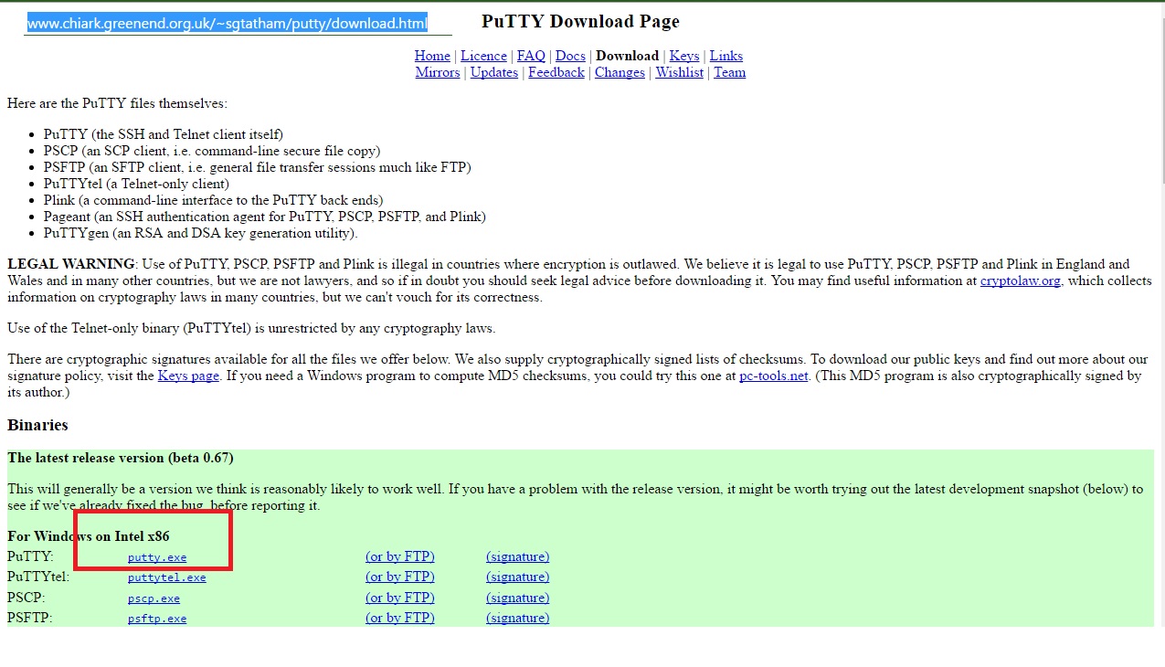Open the signature link for PuTTY
The image size is (1165, 667).
pos(518,556)
